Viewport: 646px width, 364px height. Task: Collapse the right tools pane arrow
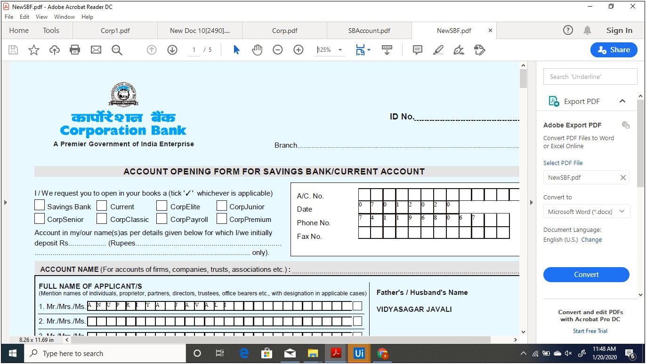(532, 202)
